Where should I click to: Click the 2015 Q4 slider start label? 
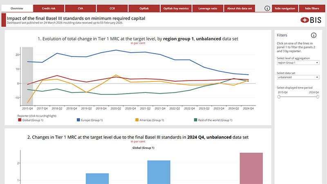[x=282, y=92]
